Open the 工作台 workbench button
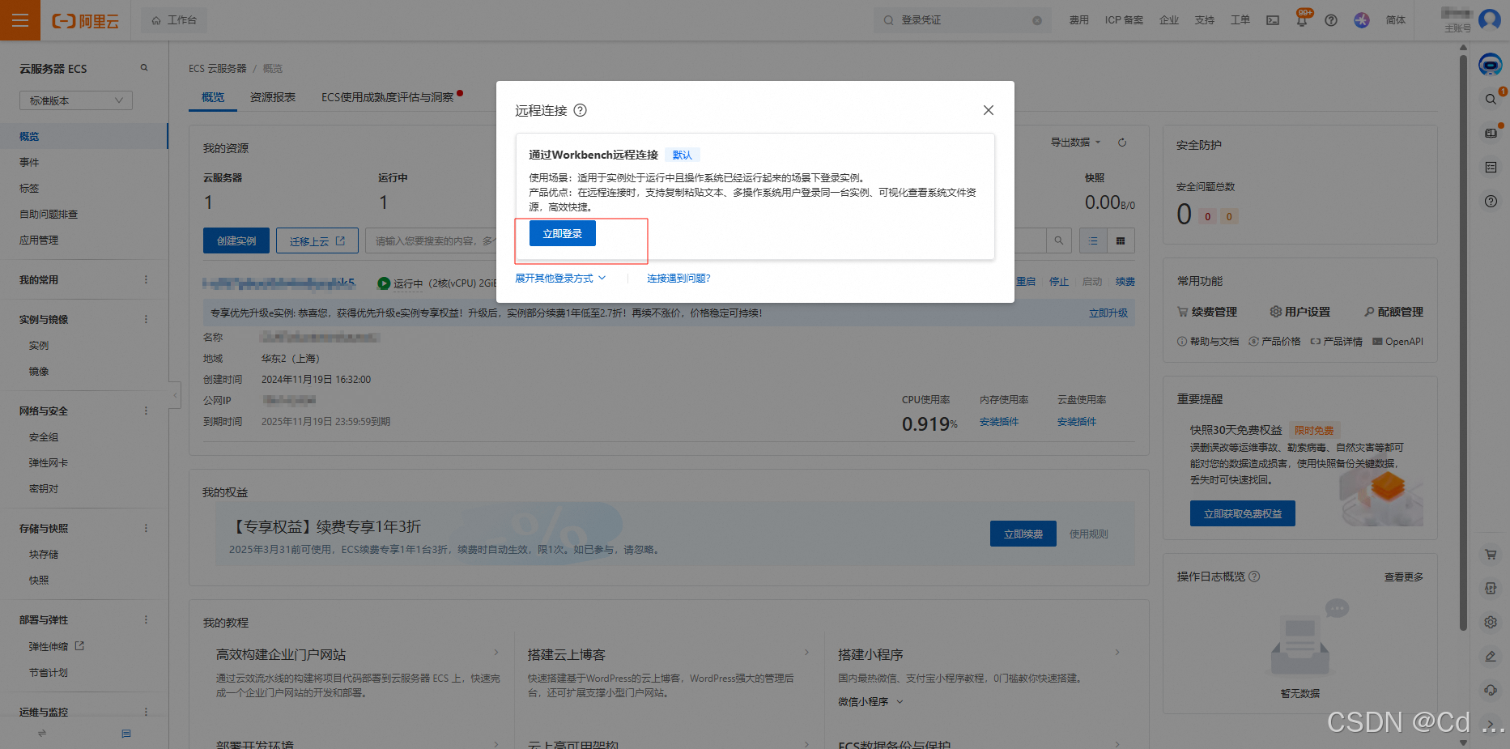 point(174,20)
